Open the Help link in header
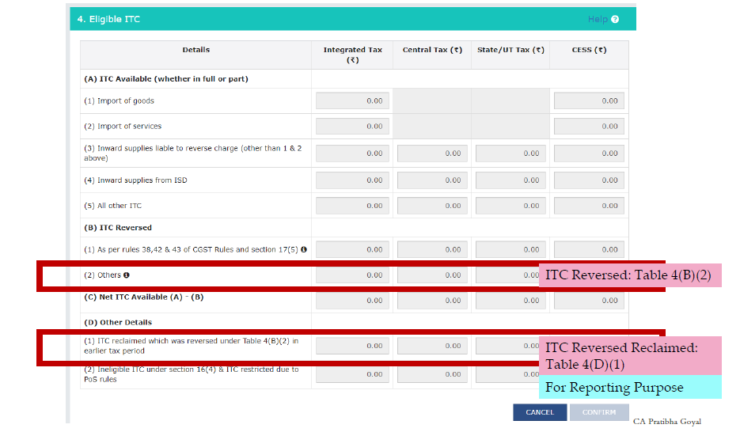Screen dimensions: 740x432 (x=597, y=19)
